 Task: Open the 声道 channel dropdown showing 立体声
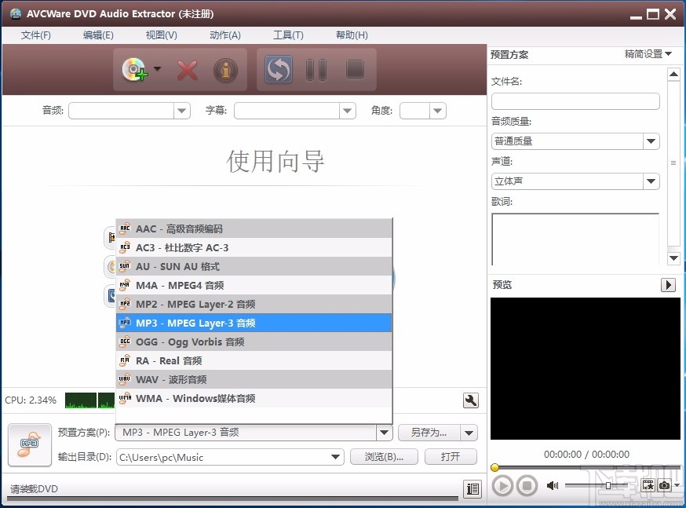coord(651,181)
